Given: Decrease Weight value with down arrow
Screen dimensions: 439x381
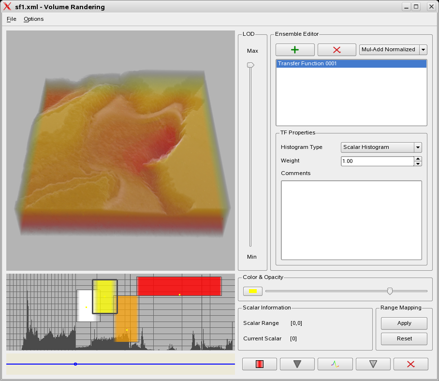Looking at the screenshot, I should point(418,164).
